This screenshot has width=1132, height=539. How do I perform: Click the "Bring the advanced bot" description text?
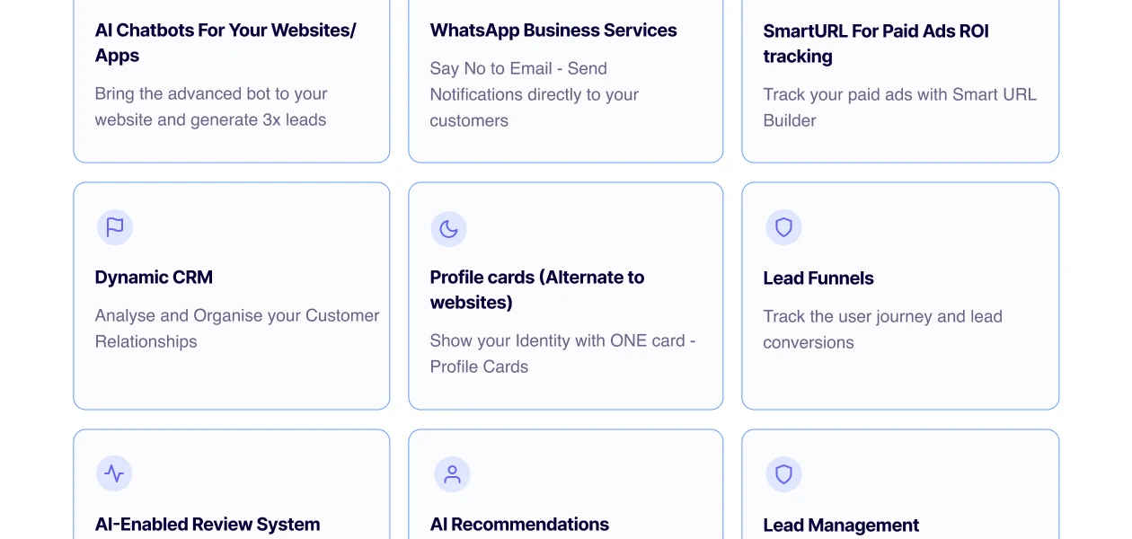[211, 107]
